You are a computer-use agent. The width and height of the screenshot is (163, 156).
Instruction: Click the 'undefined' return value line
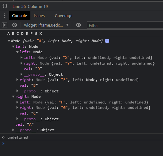tap(18, 137)
